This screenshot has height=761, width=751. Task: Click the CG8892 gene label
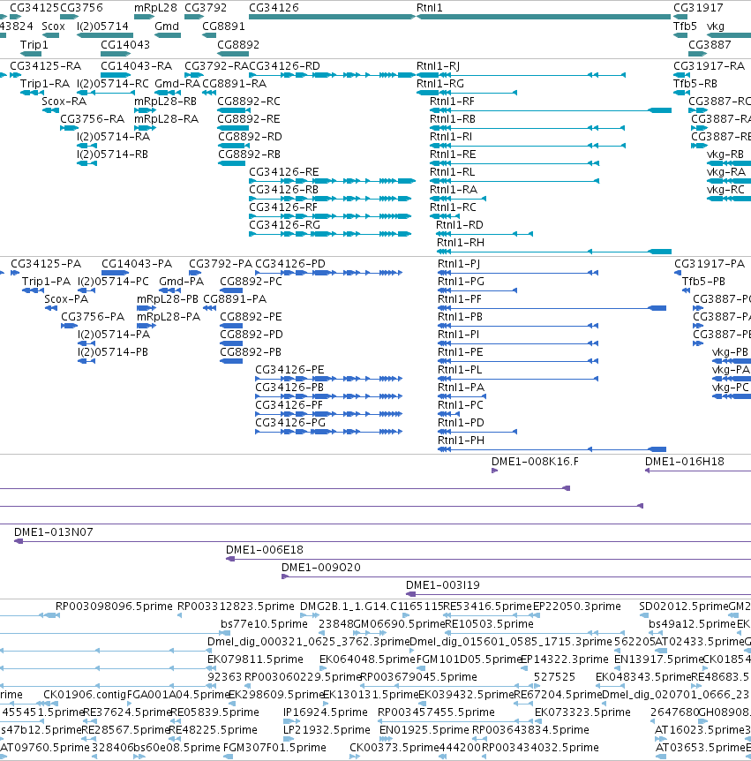[238, 45]
